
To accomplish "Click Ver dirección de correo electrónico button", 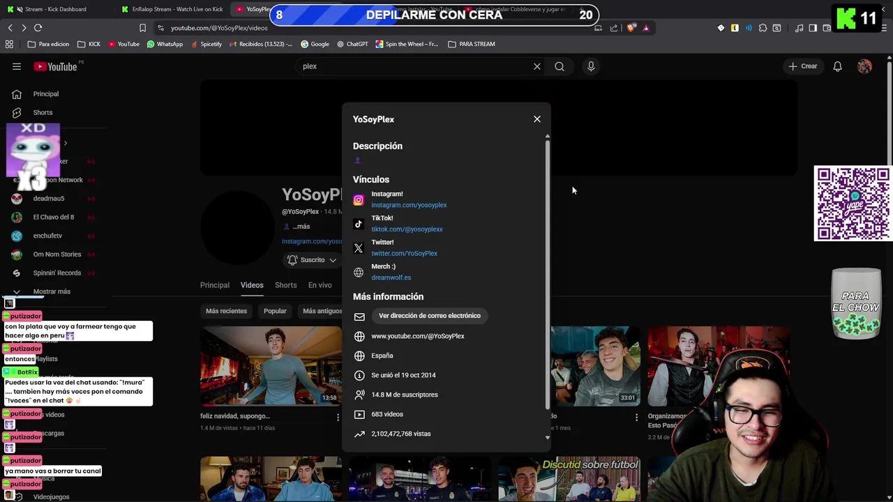I will (x=430, y=316).
